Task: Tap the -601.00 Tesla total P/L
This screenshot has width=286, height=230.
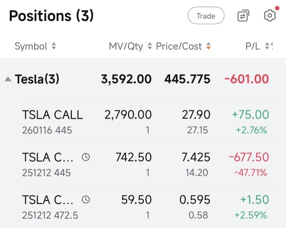Action: 246,79
